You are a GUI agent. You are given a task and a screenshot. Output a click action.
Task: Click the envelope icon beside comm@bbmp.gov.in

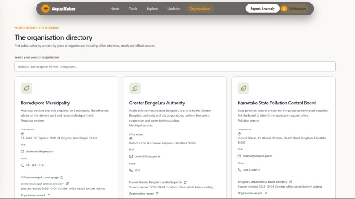pyautogui.click(x=131, y=156)
